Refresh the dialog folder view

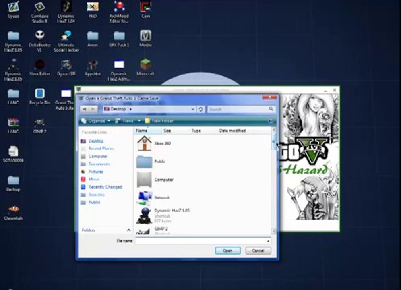(x=201, y=109)
